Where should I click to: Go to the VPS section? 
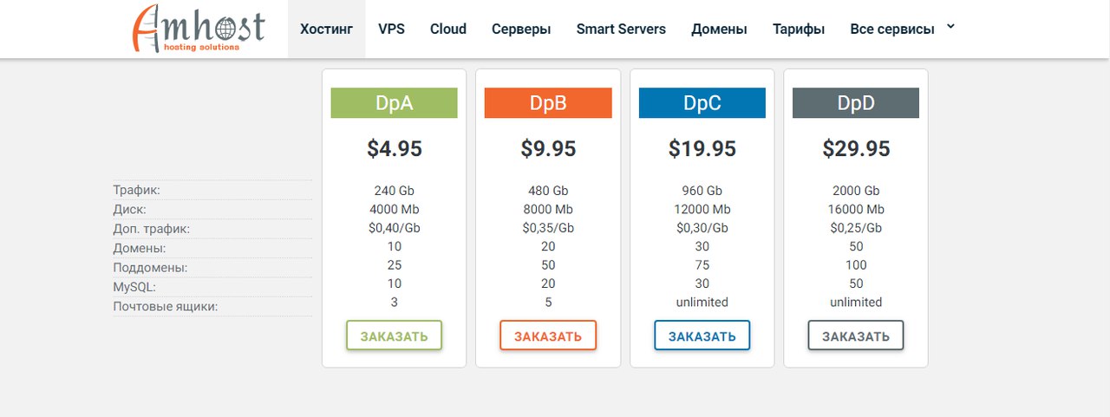coord(391,29)
